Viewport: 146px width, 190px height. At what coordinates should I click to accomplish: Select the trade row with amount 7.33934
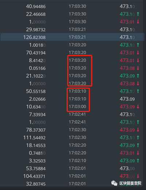tap(72, 114)
